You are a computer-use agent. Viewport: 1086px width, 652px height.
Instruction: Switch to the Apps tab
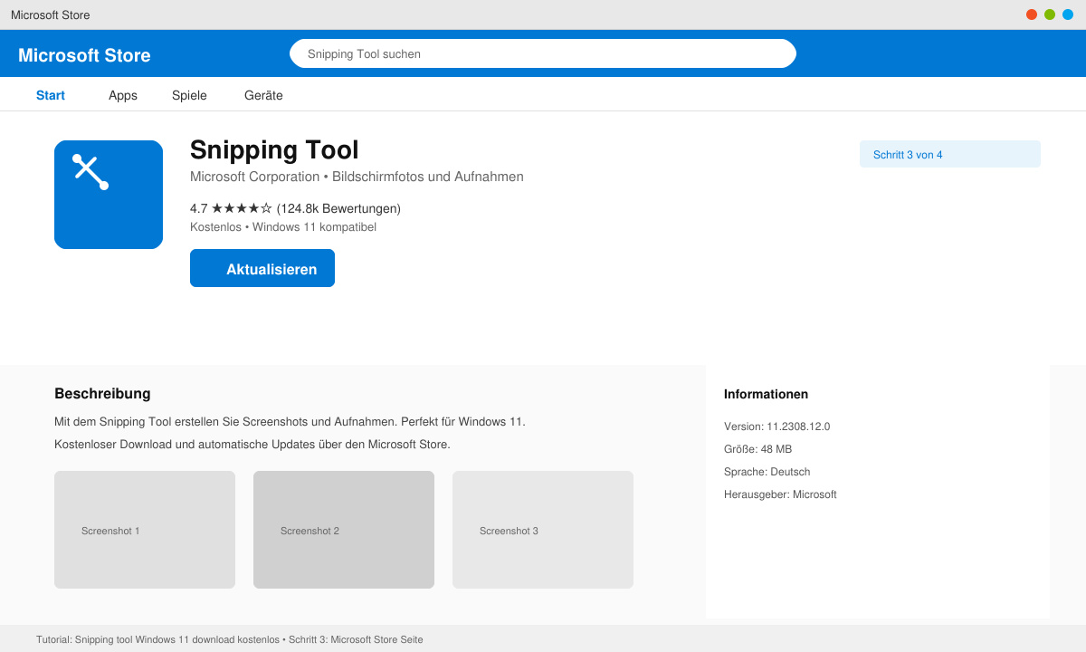point(123,95)
